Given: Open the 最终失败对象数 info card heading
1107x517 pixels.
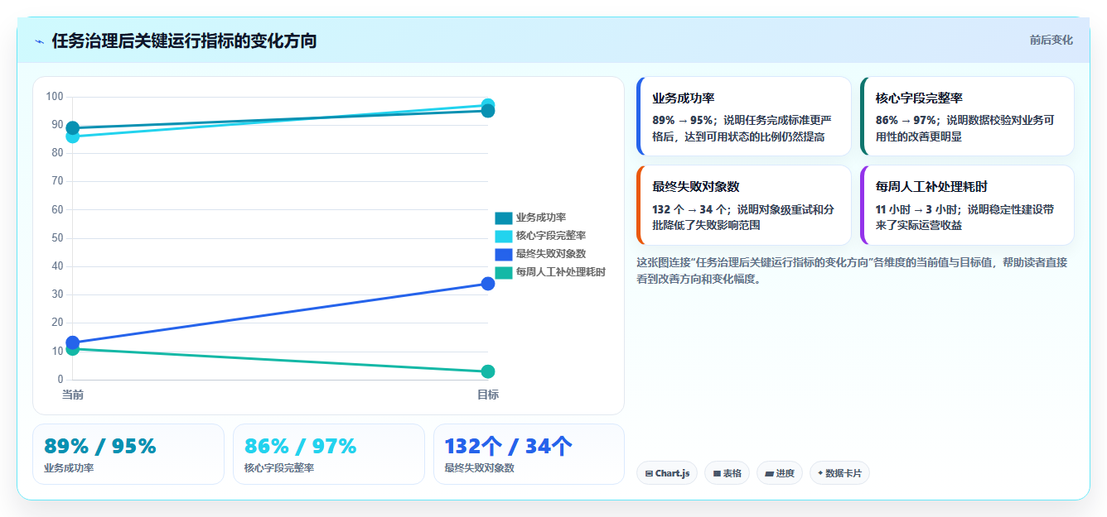Looking at the screenshot, I should 695,187.
